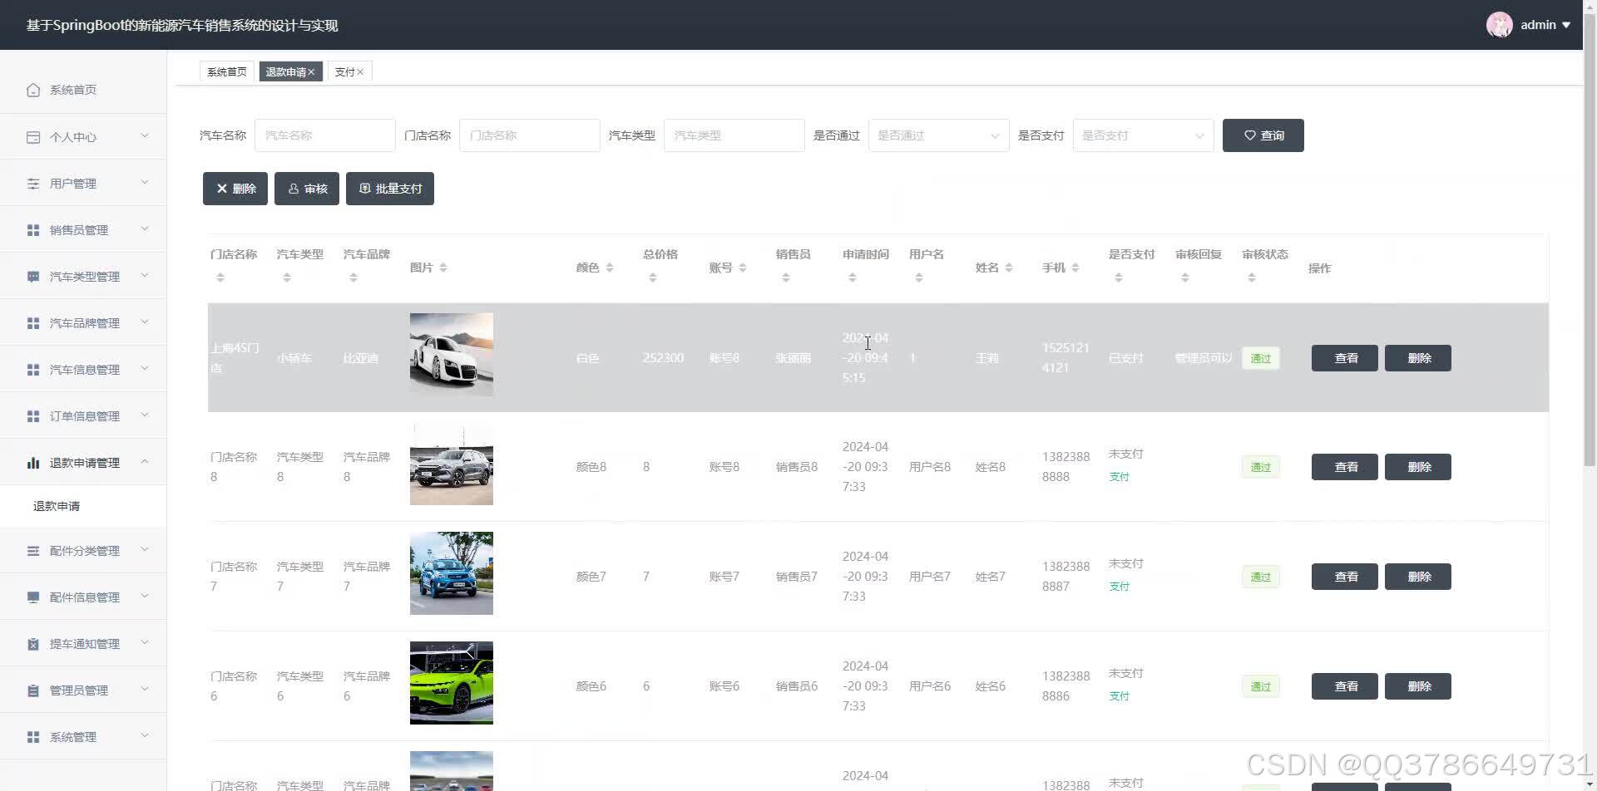The width and height of the screenshot is (1597, 791).
Task: Click the 汽车品牌管理 grid icon
Action: coord(33,323)
